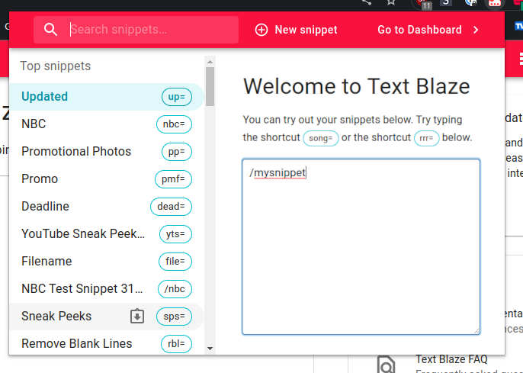Click the /nbc shortcut badge
Image resolution: width=523 pixels, height=373 pixels.
pyautogui.click(x=175, y=289)
